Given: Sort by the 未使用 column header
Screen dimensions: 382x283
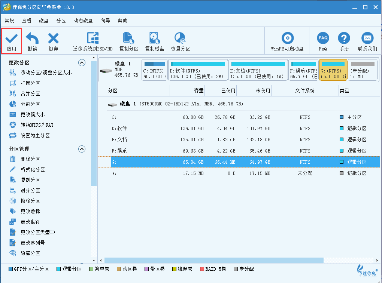Looking at the screenshot, I should 254,91.
